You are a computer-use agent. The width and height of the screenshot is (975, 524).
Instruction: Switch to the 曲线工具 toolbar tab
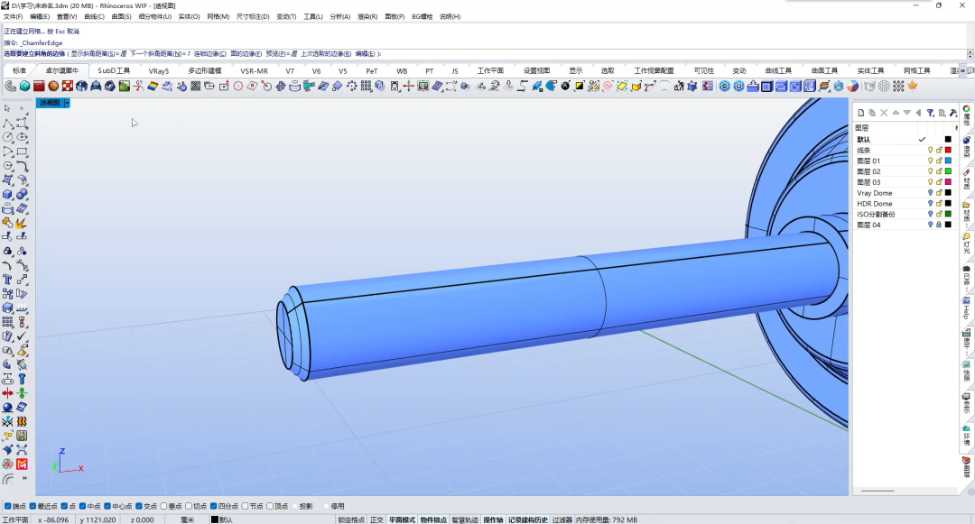click(778, 70)
